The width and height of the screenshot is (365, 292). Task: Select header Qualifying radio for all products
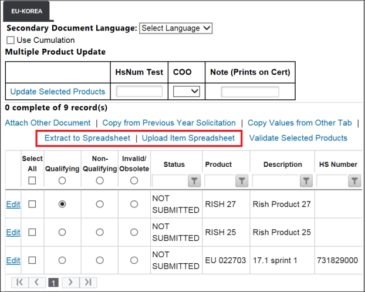(62, 180)
